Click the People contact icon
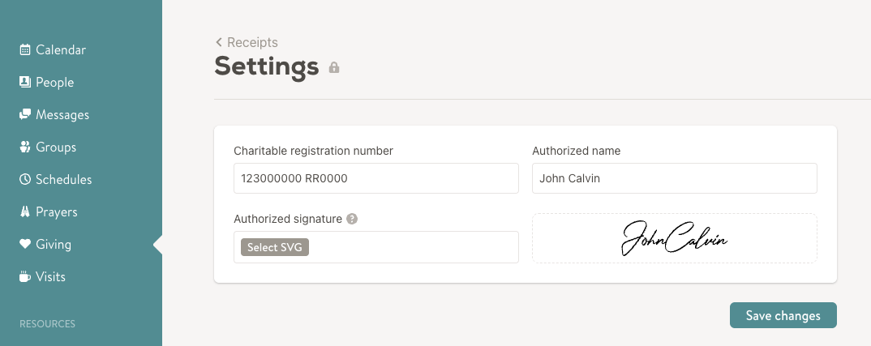Image resolution: width=871 pixels, height=346 pixels. [25, 83]
